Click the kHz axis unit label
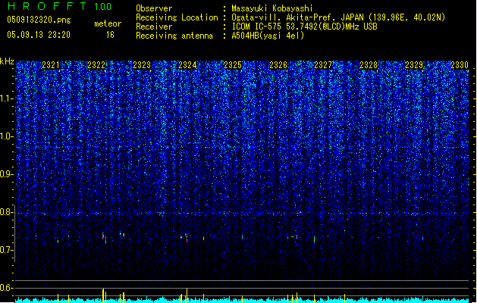 tap(7, 61)
